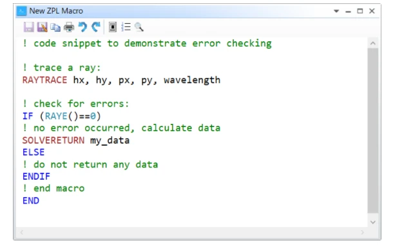The image size is (395, 245).
Task: Click the vertical scrollbar down arrow
Action: 373,222
